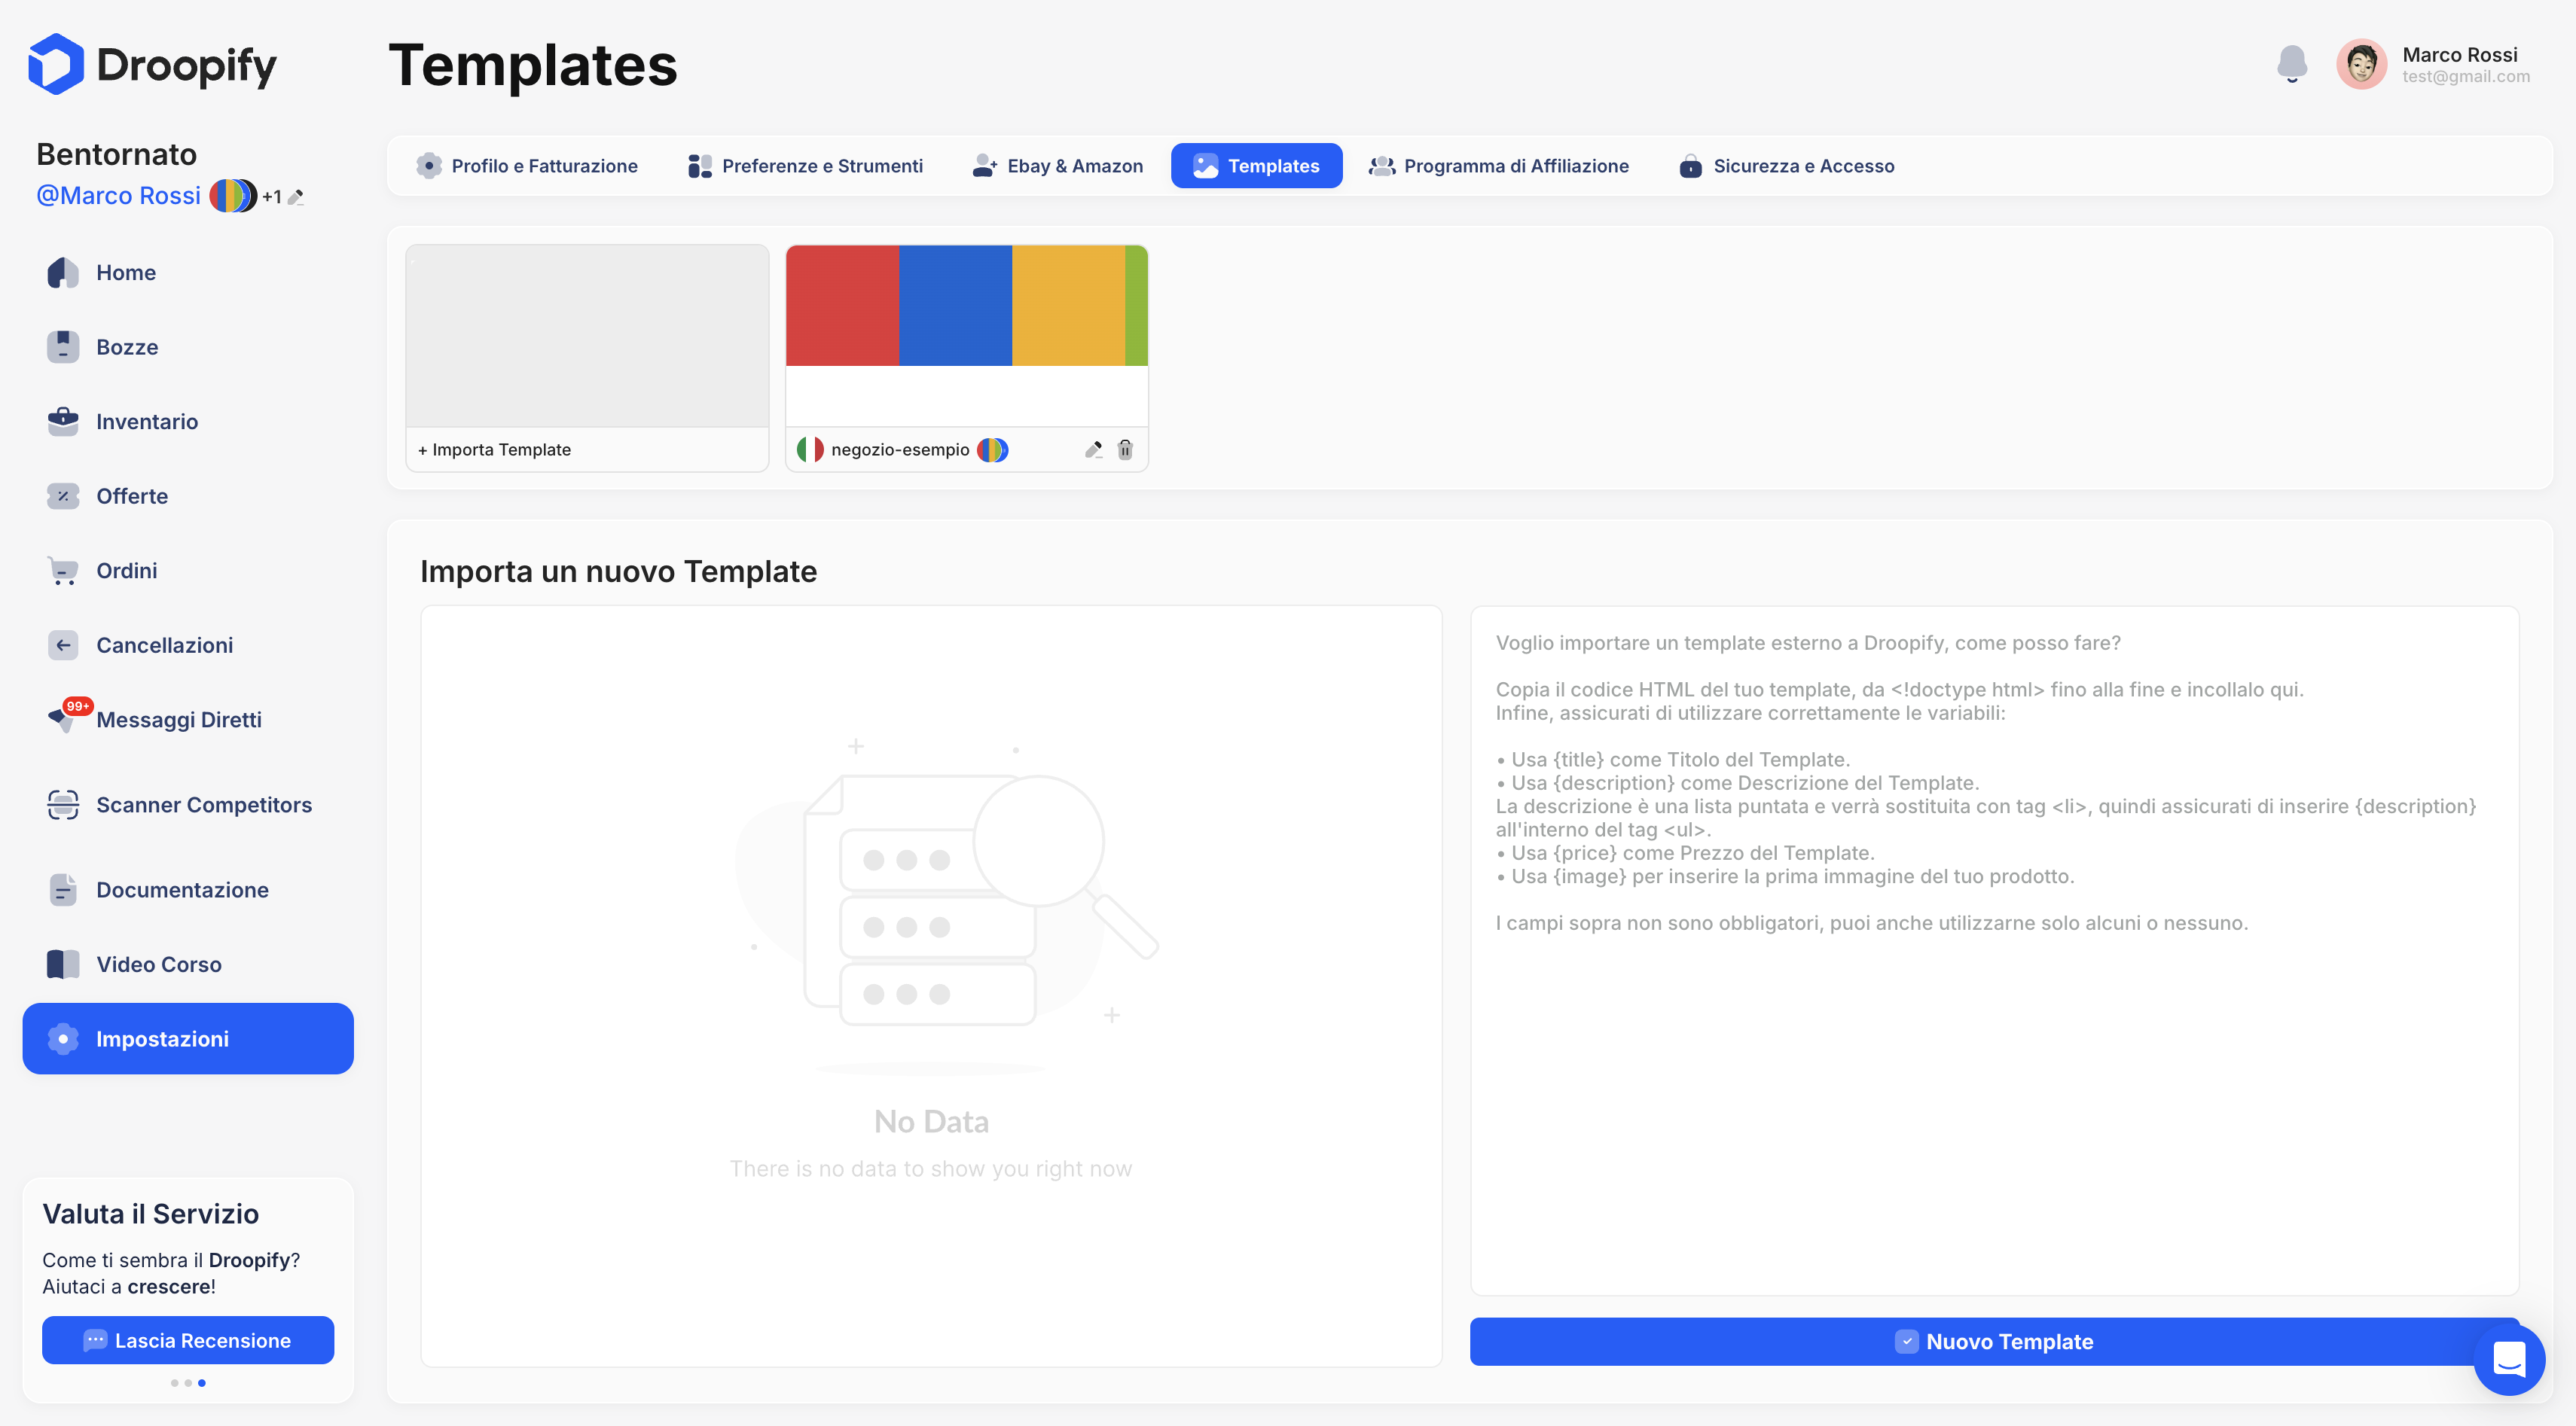Open Inventario in the sidebar

pos(188,421)
